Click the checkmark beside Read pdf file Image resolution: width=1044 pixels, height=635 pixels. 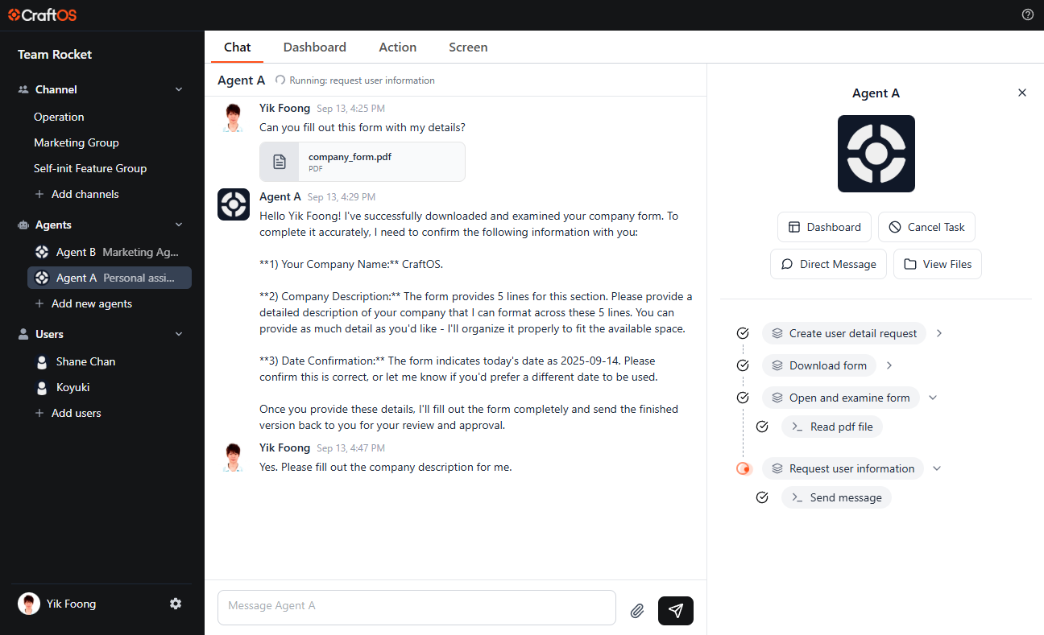point(762,427)
